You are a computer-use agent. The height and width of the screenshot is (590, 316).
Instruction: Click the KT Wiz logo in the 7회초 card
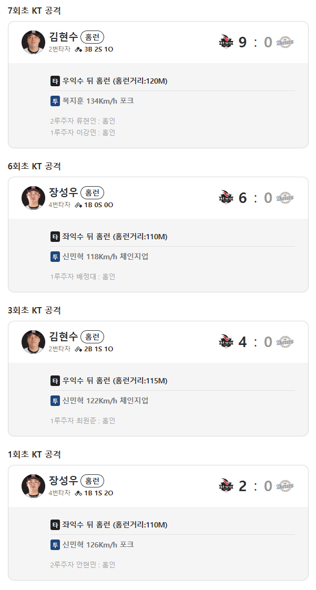coord(226,42)
